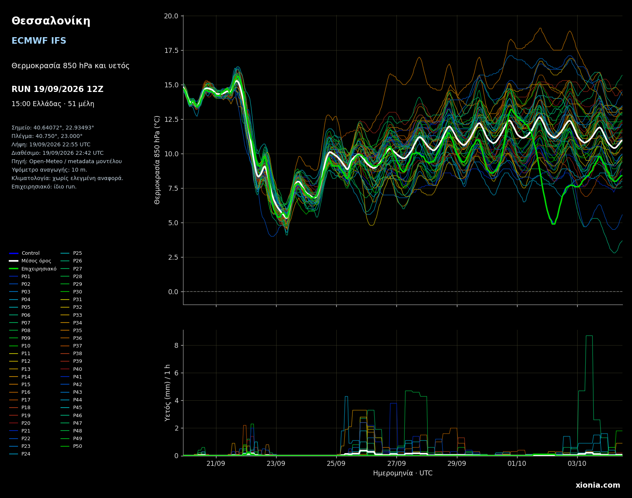
Task: Select the P40 legend entry
Action: (x=72, y=369)
